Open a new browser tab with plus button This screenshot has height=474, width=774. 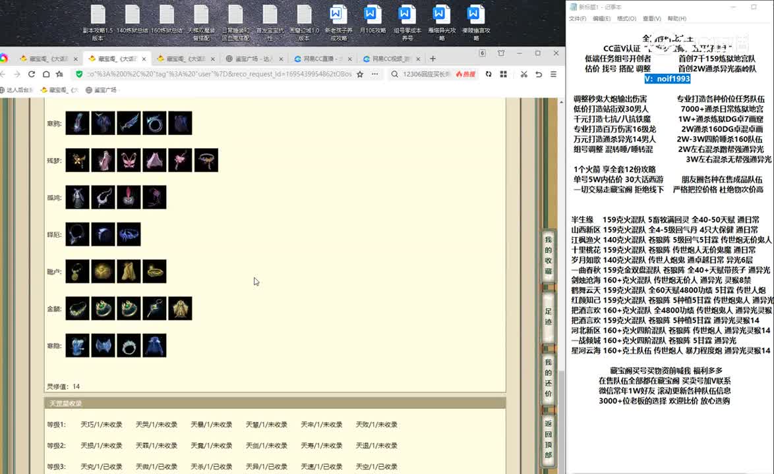pyautogui.click(x=433, y=59)
